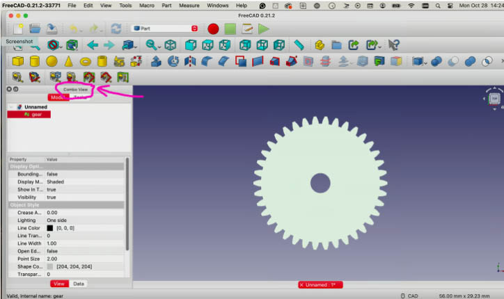Select the Fillet tool
The image size is (504, 299).
(207, 61)
